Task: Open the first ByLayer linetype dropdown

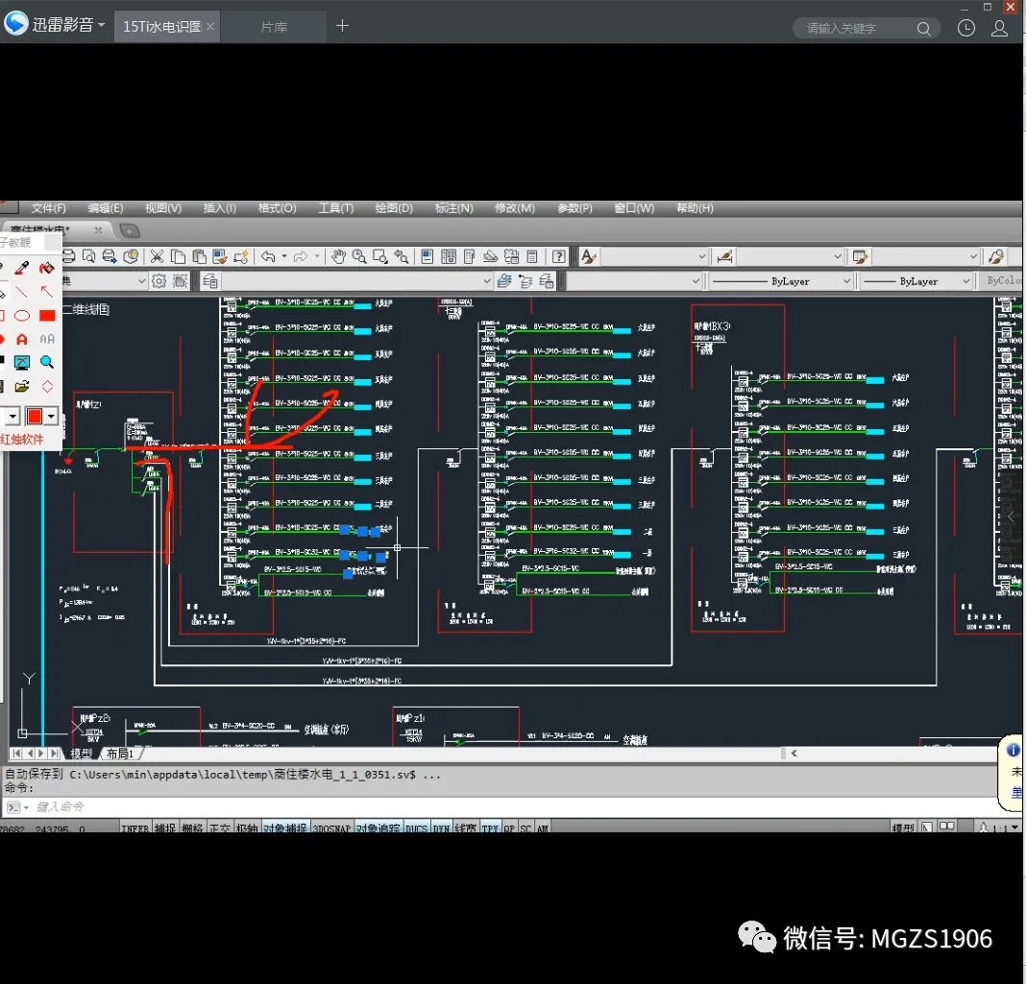Action: click(x=846, y=281)
